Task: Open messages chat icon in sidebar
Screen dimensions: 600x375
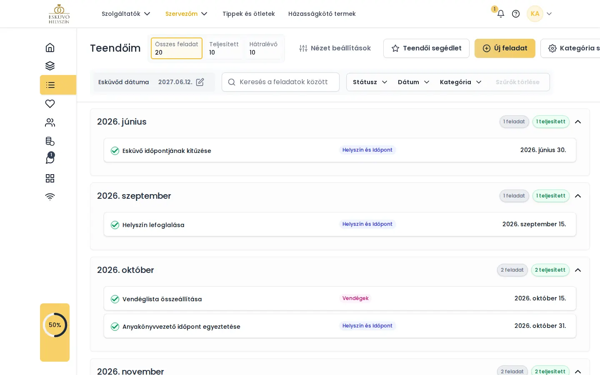Action: (x=50, y=159)
